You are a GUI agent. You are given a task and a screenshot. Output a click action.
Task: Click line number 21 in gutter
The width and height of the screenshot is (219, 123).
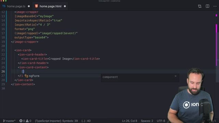pos(3,50)
